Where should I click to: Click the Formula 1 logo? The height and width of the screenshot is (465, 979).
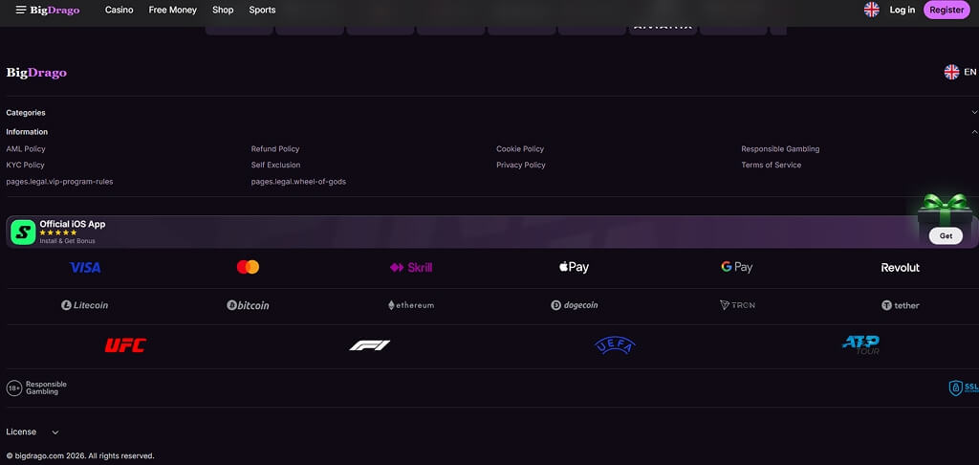point(370,345)
